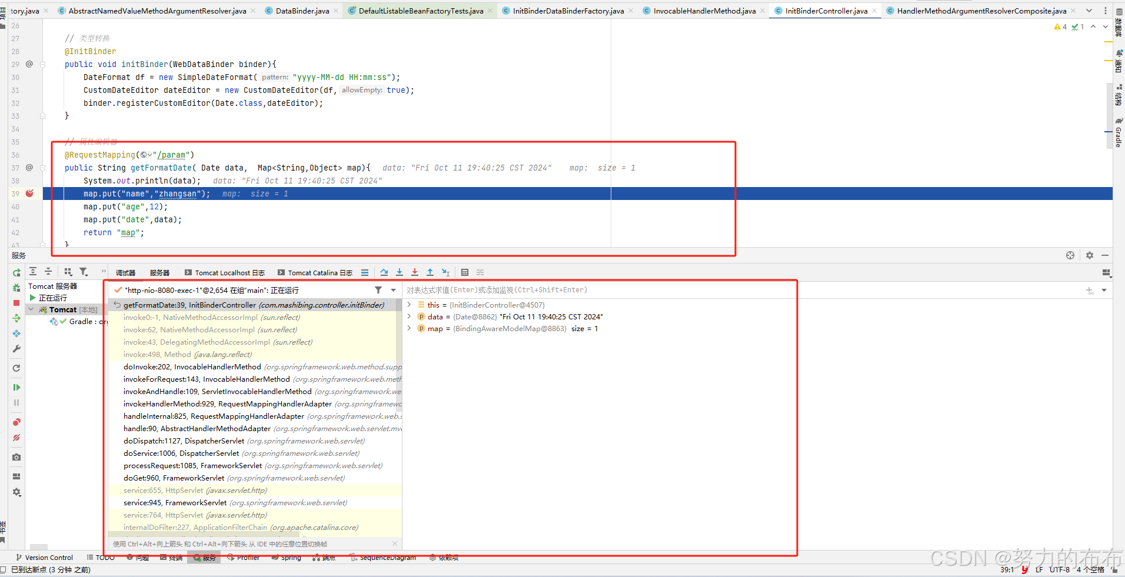
Task: Toggle code fold at line 37
Action: click(42, 168)
